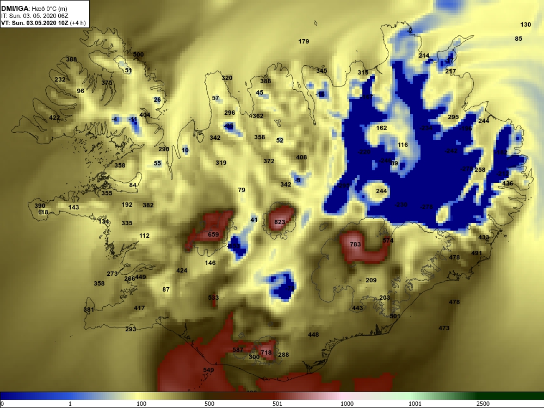Click the value 473 over the southeast sea
The image size is (544, 408).
(x=444, y=328)
